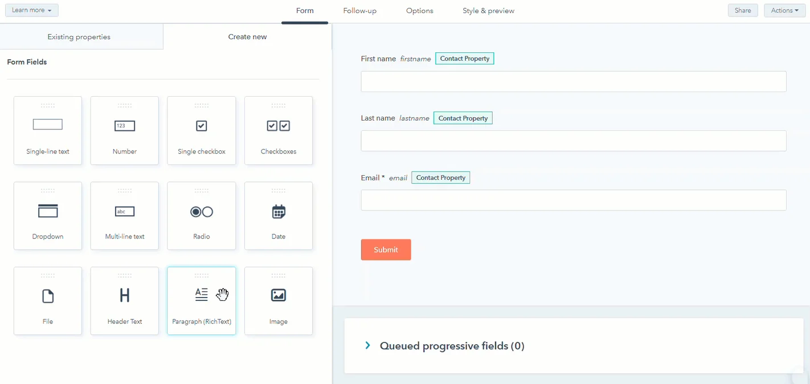Expand Queued progressive fields section
The width and height of the screenshot is (810, 384).
367,345
